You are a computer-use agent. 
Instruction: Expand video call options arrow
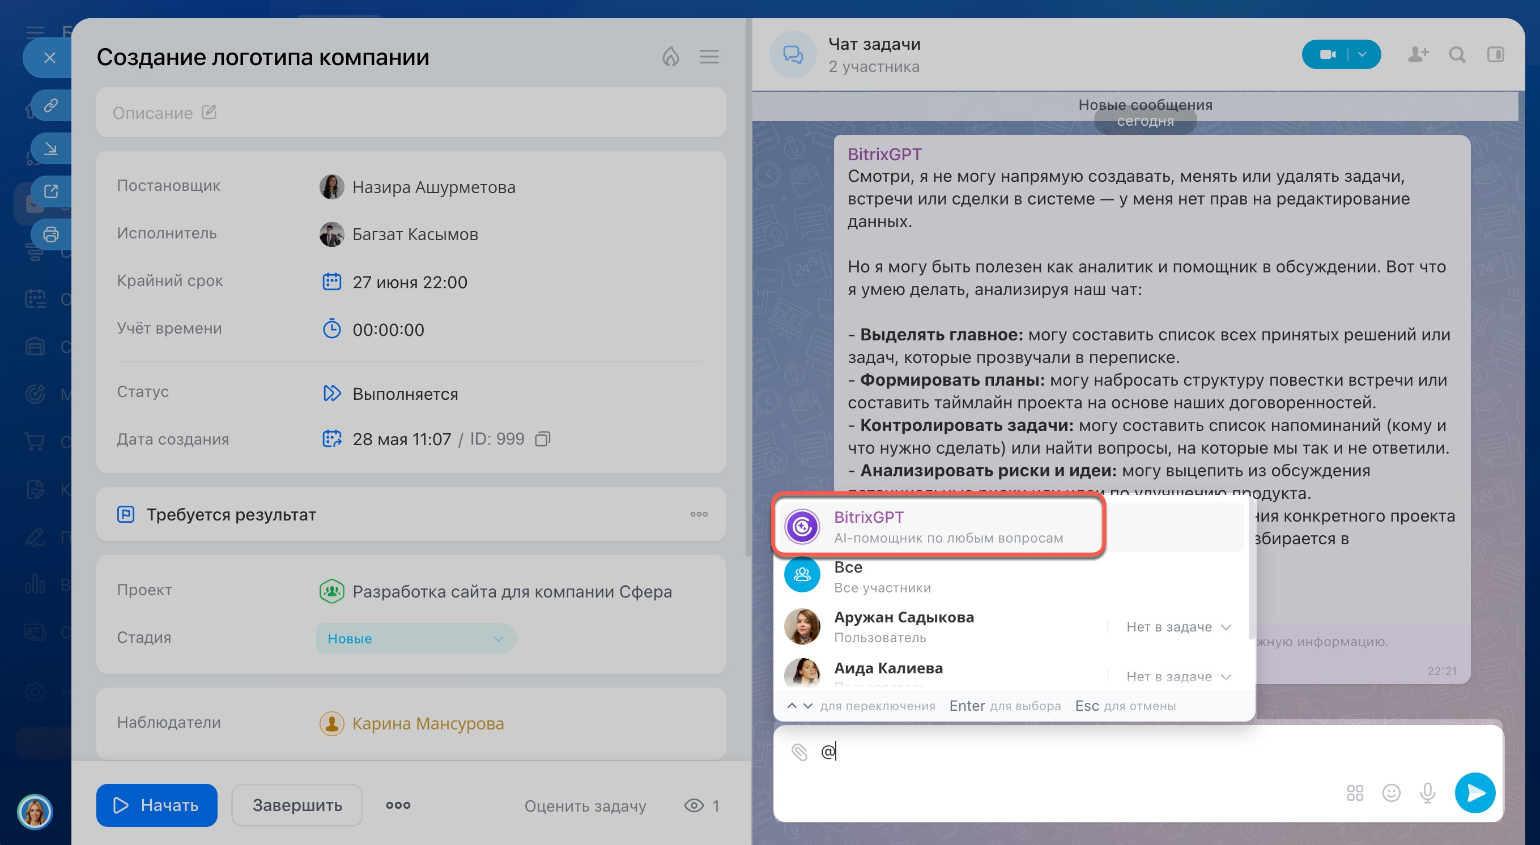click(x=1363, y=55)
